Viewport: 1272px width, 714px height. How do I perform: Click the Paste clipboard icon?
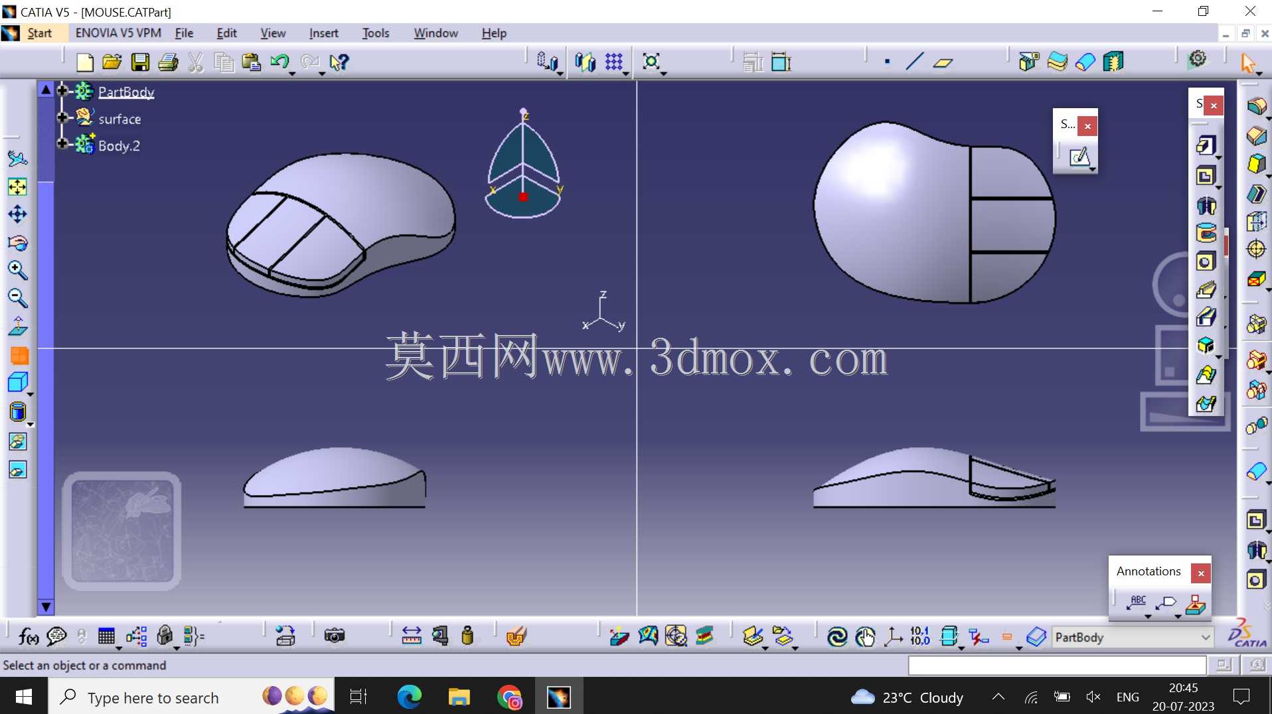[251, 62]
